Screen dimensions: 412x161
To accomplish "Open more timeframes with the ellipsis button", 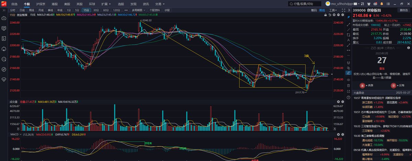I will [x=126, y=11].
